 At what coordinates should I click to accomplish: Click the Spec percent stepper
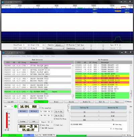click(120, 45)
